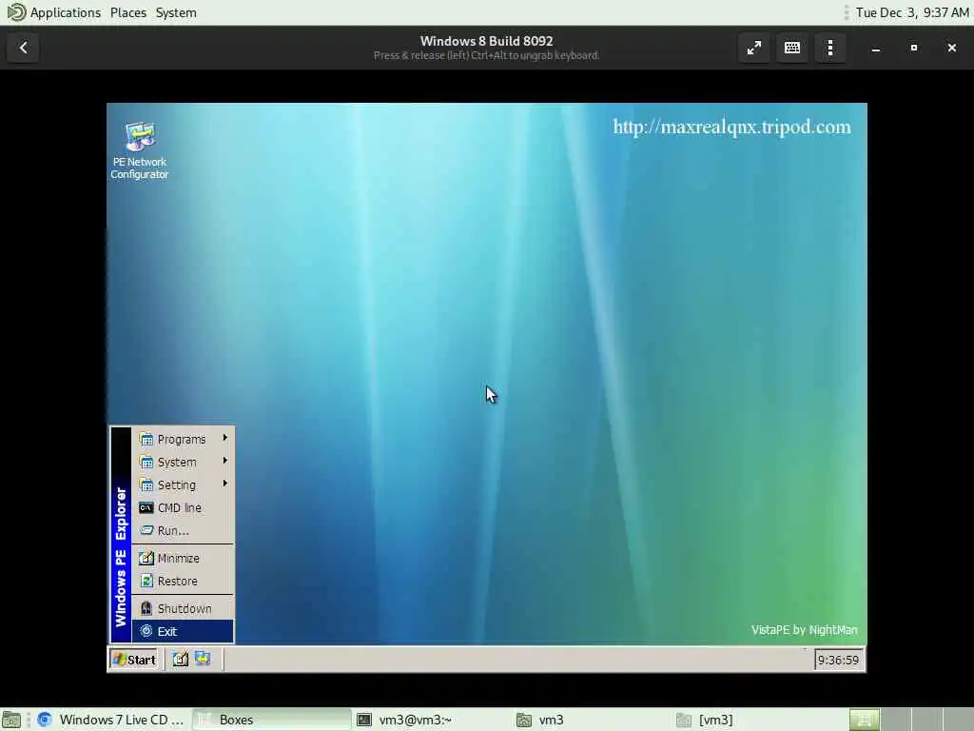Click the CMD line console icon
This screenshot has height=731, width=974.
click(146, 508)
